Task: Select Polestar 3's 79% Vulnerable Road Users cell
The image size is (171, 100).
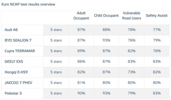Action: 132,93
